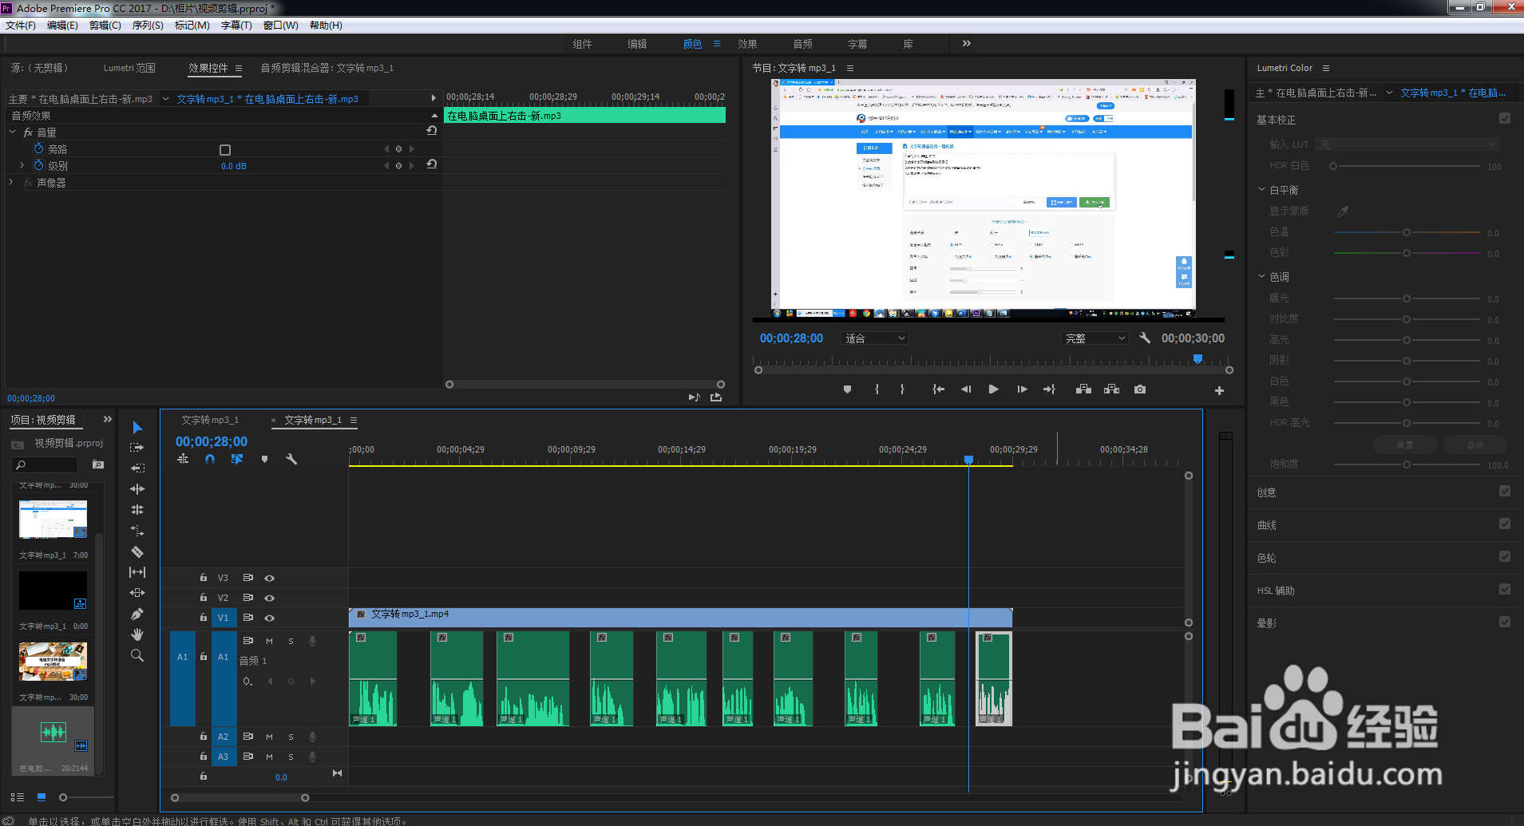
Task: Open the 创意 Lumetri section
Action: 1266,492
